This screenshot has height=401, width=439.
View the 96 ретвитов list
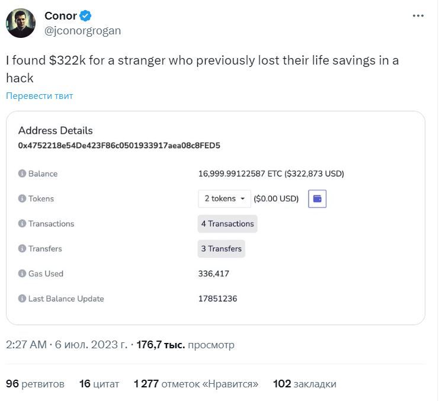pyautogui.click(x=35, y=384)
